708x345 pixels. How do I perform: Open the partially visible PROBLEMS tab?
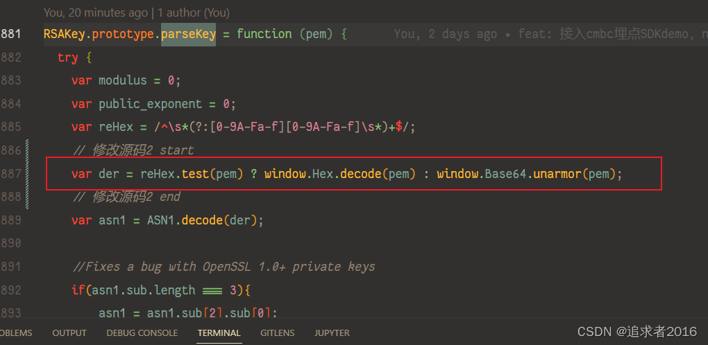pyautogui.click(x=16, y=333)
